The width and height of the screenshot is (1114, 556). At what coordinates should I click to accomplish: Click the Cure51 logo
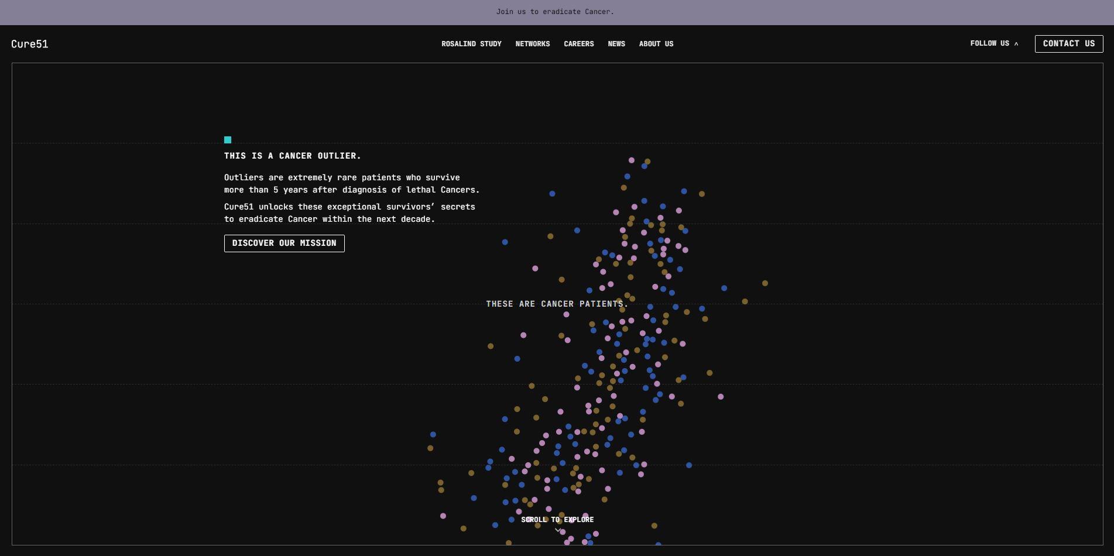[x=30, y=44]
